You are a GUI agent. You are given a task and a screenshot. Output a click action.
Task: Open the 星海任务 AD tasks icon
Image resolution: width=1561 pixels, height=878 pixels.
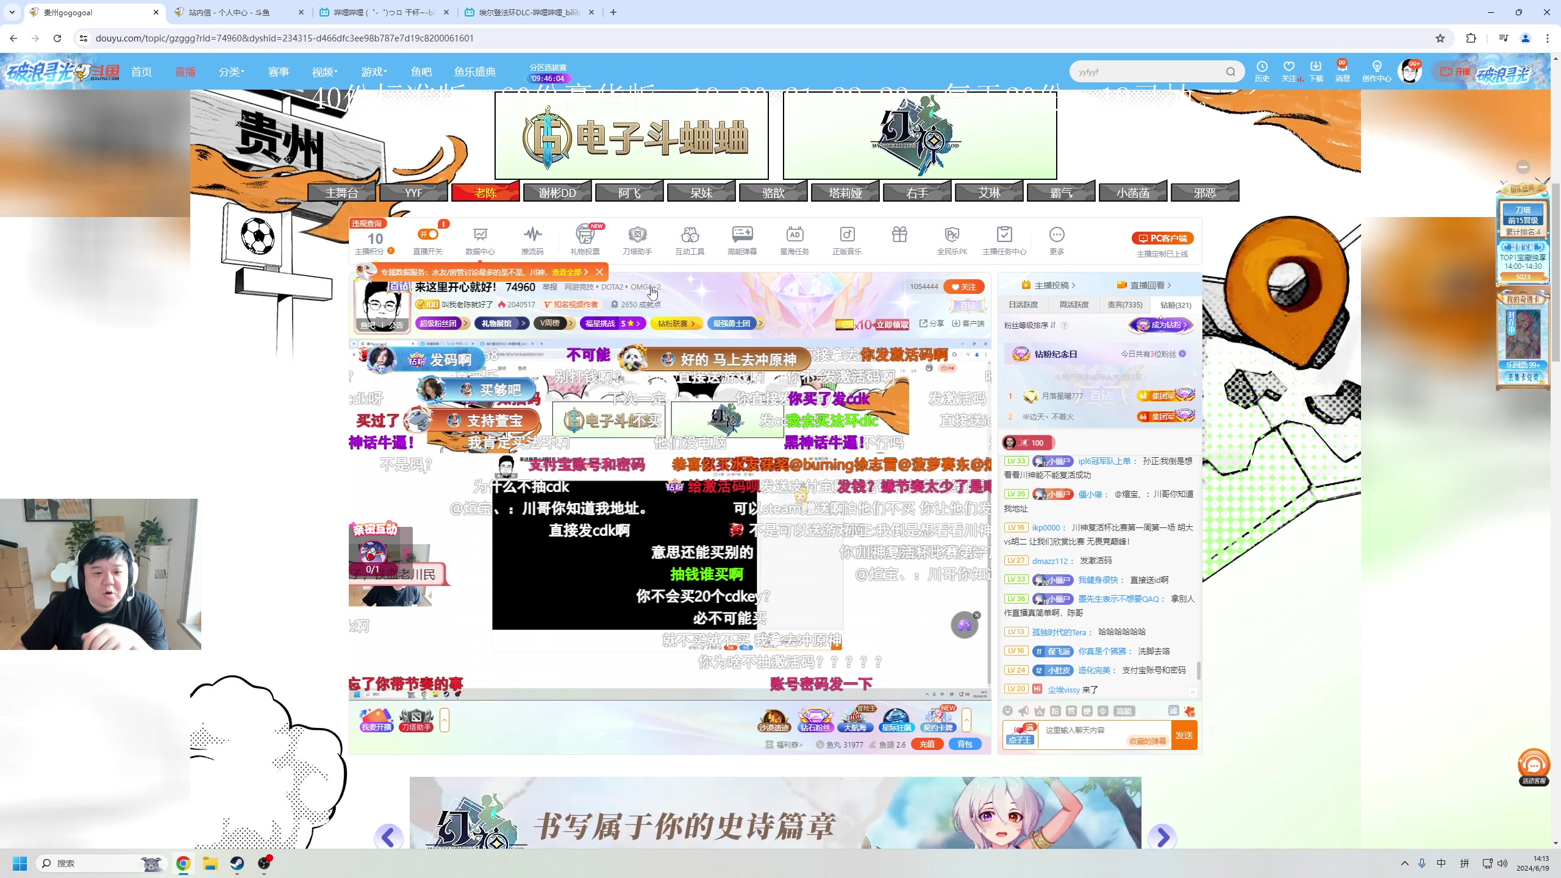click(x=795, y=240)
